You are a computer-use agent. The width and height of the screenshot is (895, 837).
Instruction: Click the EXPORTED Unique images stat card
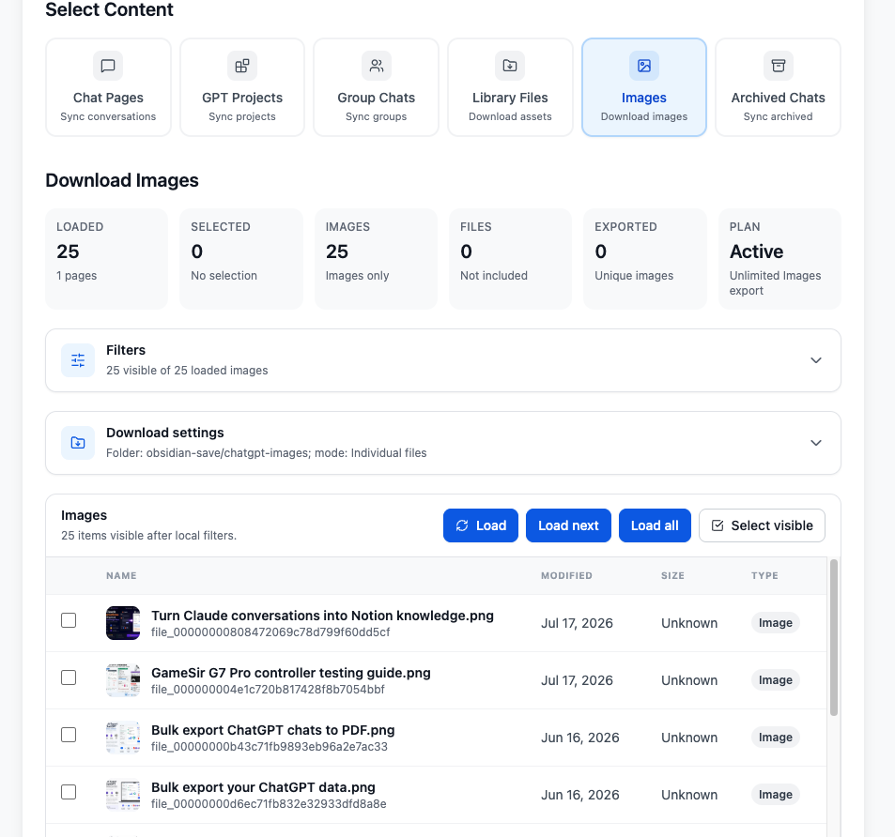point(645,259)
